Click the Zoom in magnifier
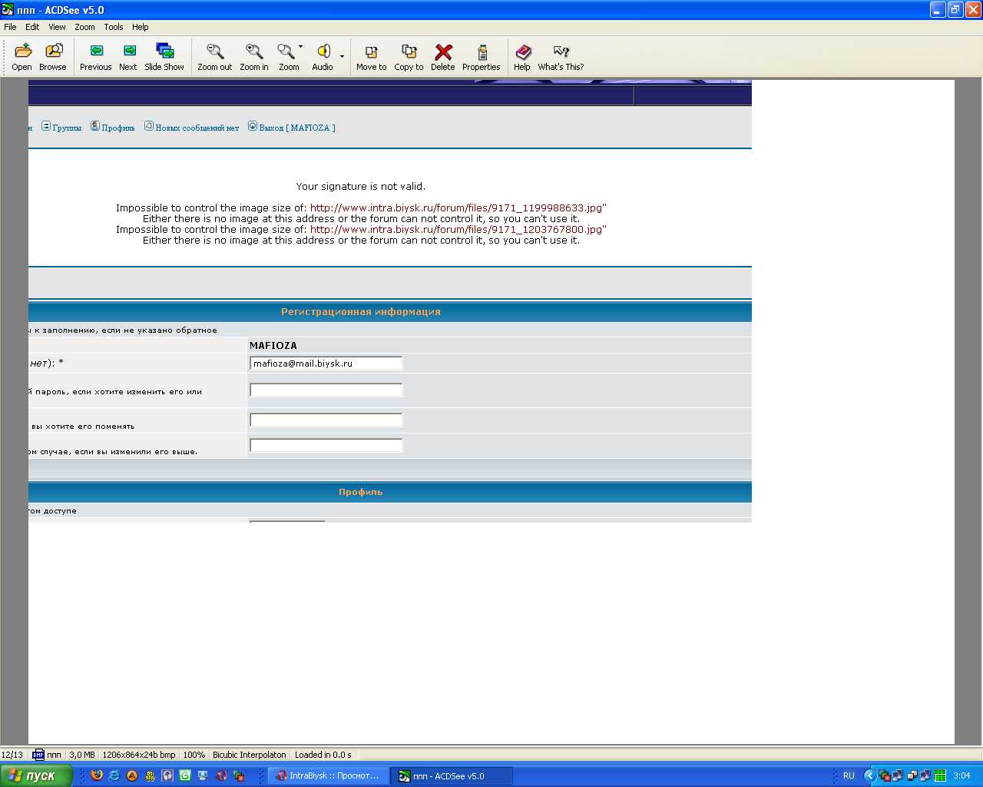 point(254,57)
